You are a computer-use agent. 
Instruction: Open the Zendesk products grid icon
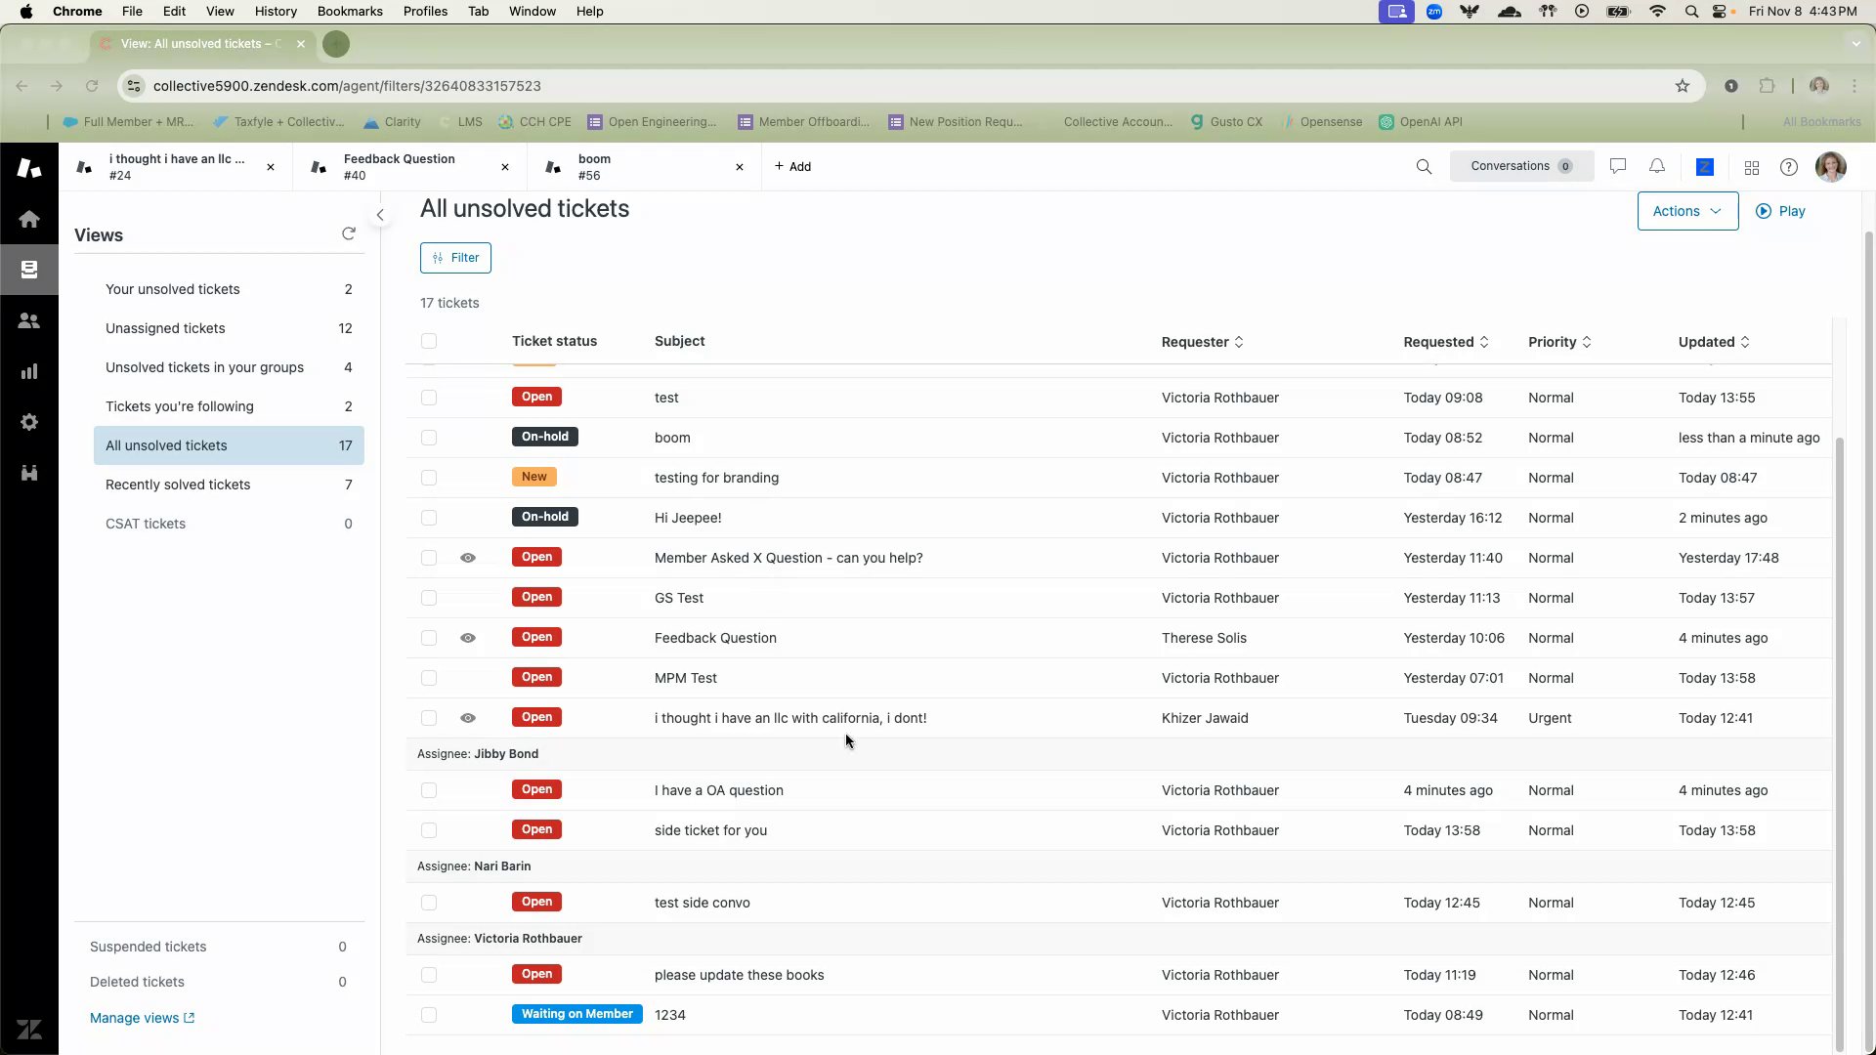click(x=1752, y=168)
